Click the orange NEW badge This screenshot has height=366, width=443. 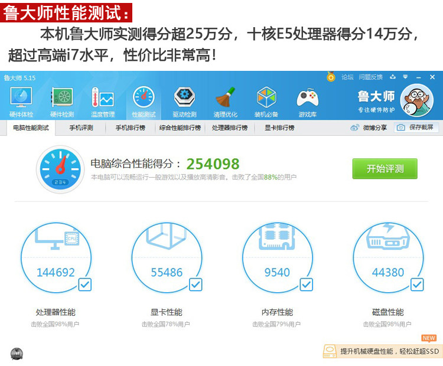(429, 338)
